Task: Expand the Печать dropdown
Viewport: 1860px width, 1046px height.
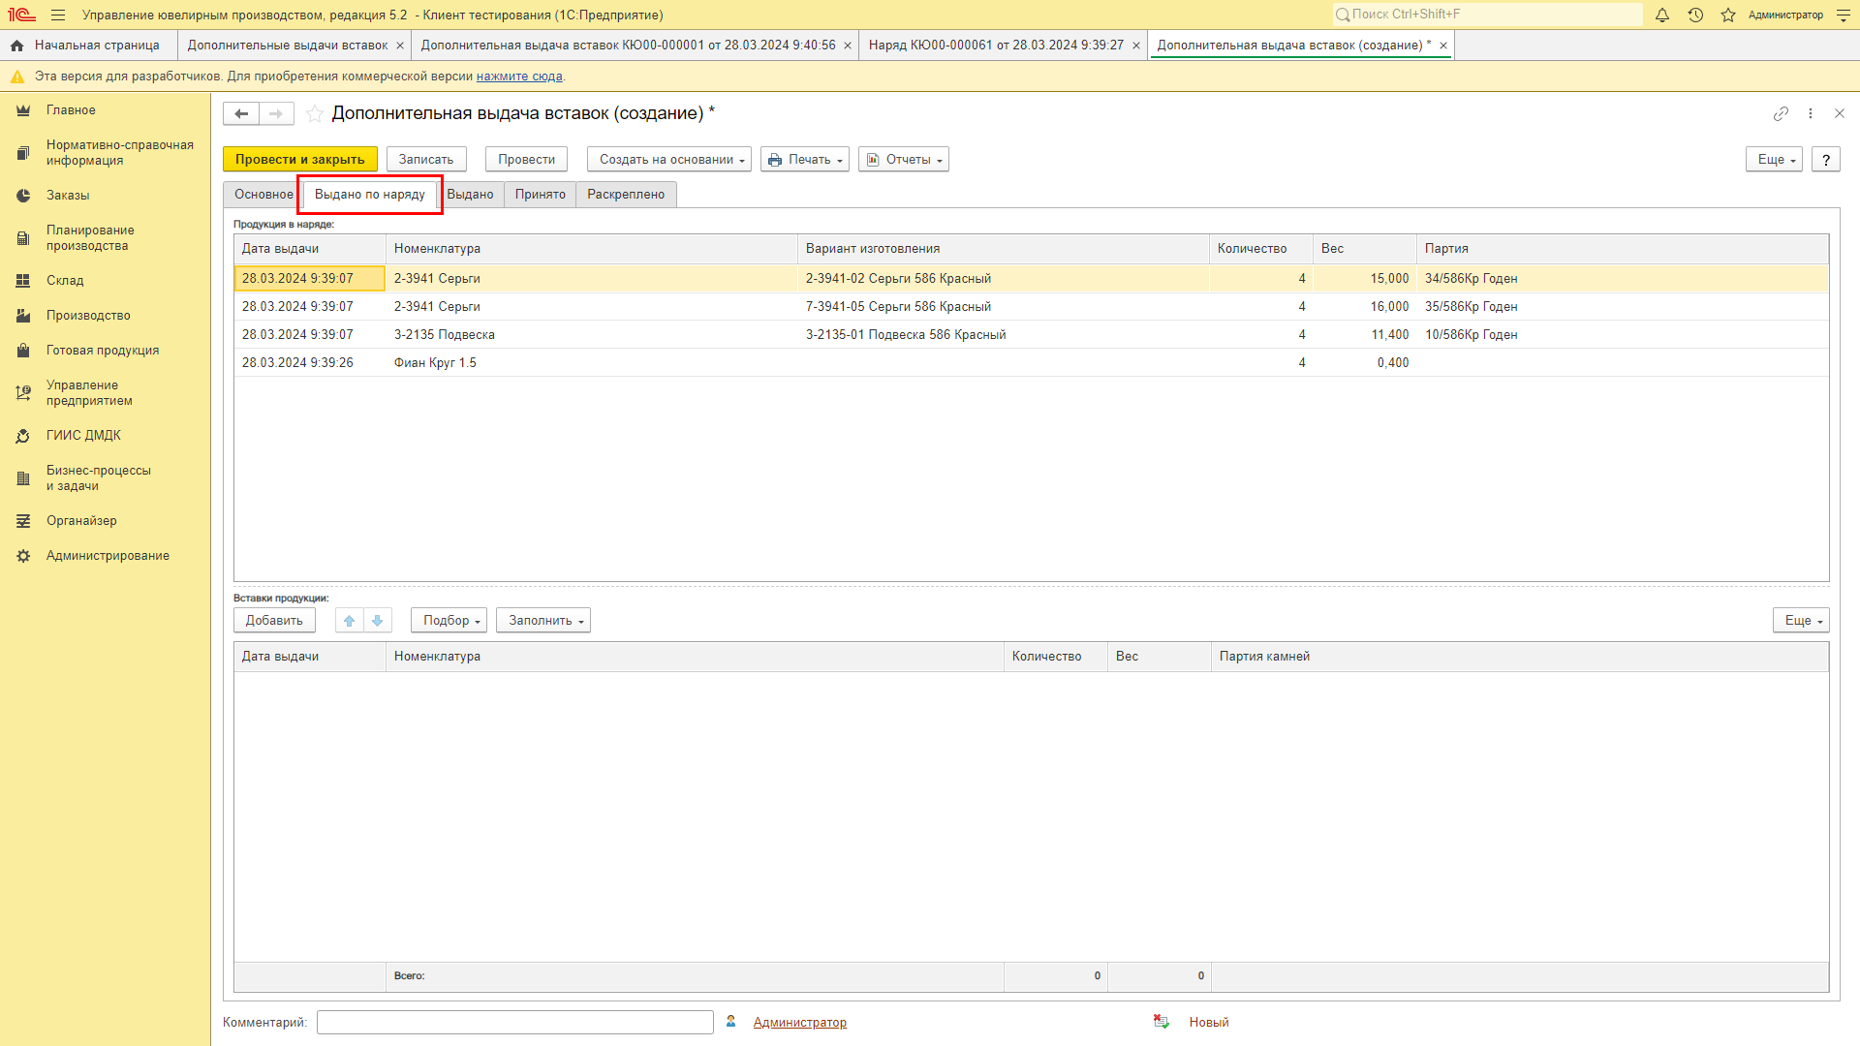Action: (805, 160)
